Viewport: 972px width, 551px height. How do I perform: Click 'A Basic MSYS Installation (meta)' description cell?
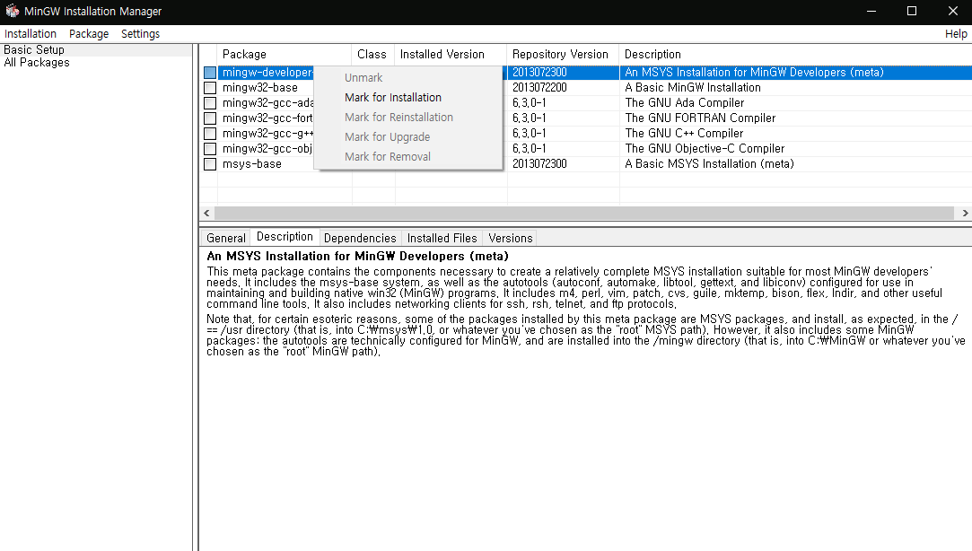click(709, 164)
